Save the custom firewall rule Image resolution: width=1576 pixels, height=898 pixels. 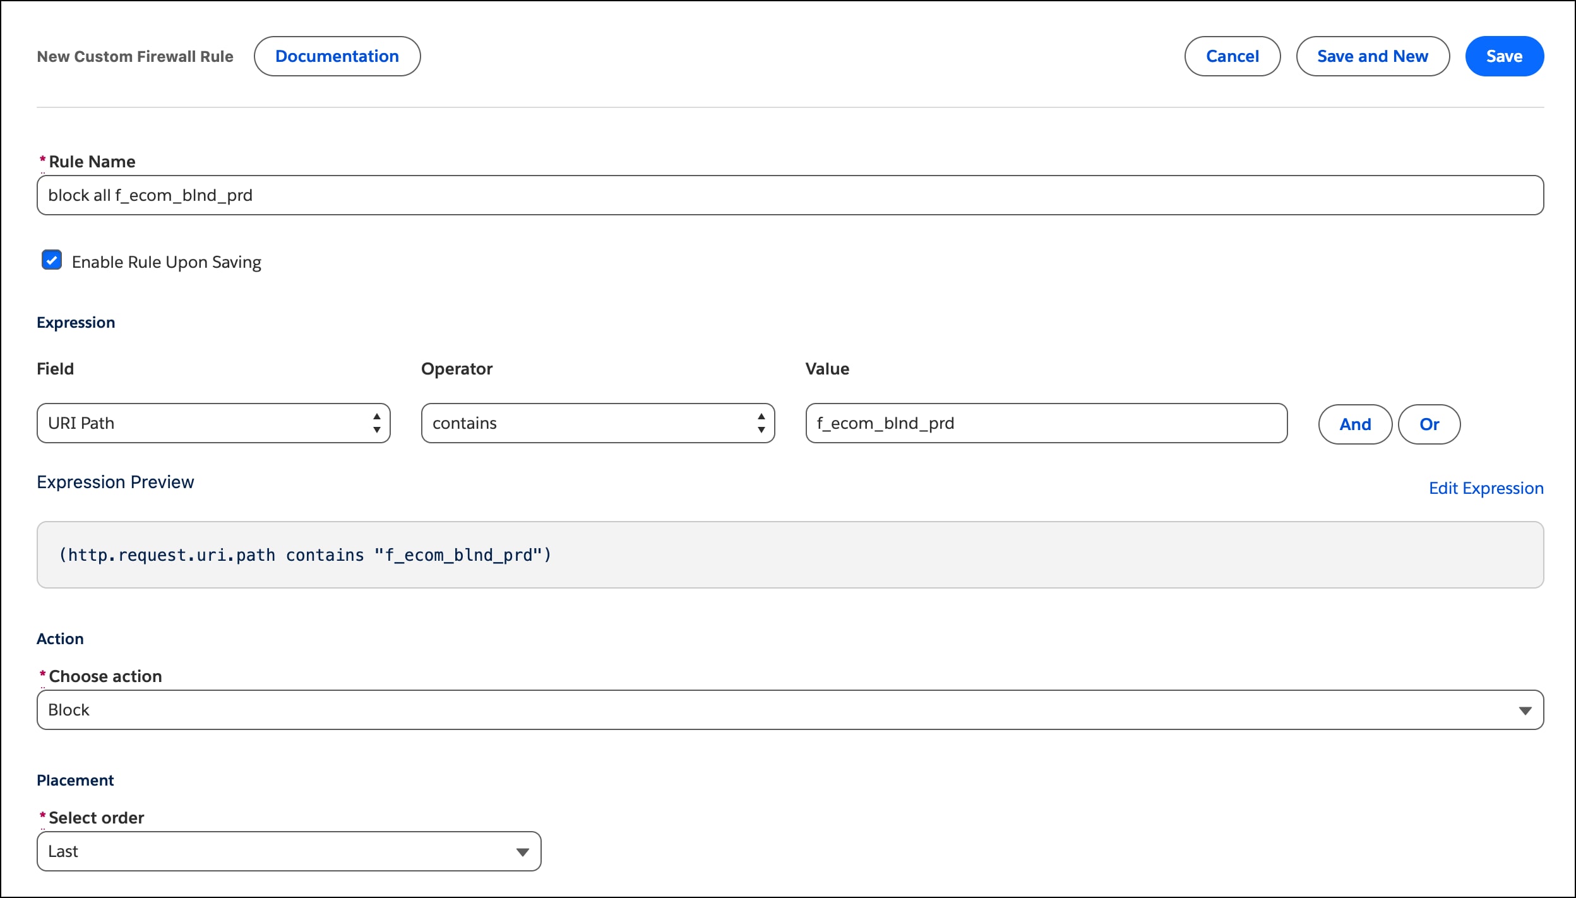[x=1505, y=56]
